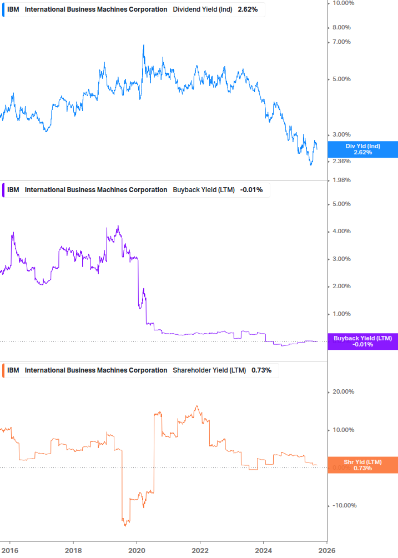
Task: Click the orange Shr Yld (LTM) 0.73% tag
Action: (363, 465)
